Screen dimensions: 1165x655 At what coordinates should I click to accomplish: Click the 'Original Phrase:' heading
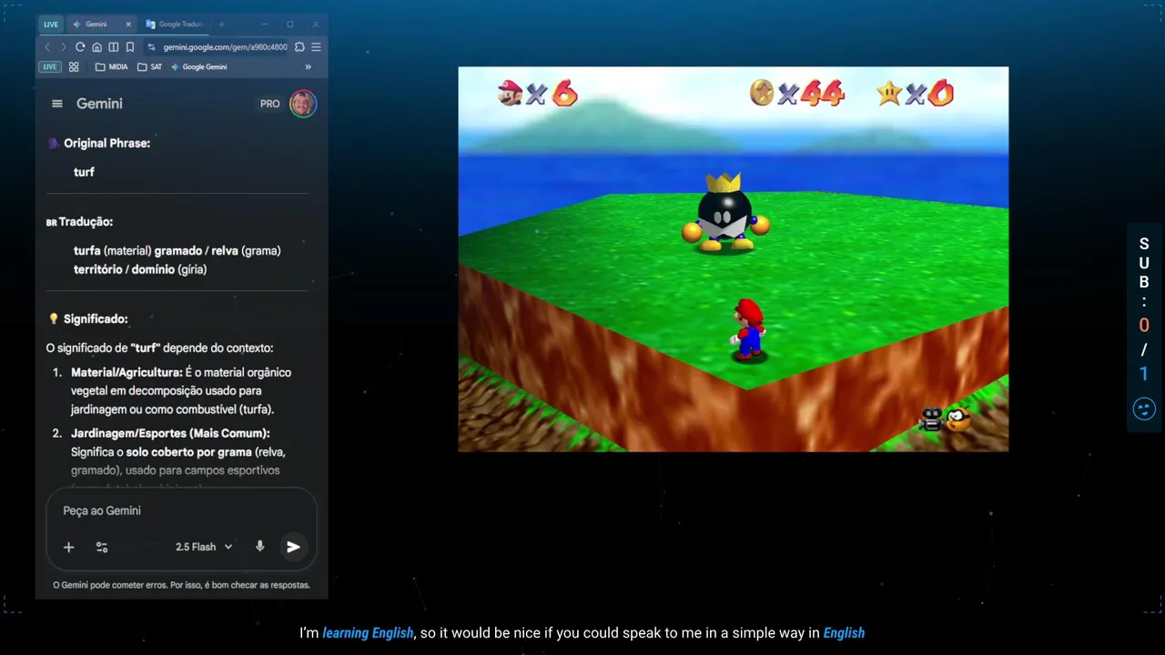click(106, 143)
